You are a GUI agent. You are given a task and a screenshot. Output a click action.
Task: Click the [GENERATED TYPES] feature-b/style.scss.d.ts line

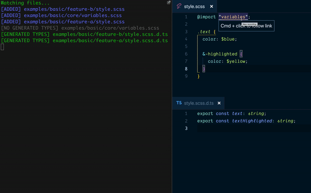click(84, 34)
